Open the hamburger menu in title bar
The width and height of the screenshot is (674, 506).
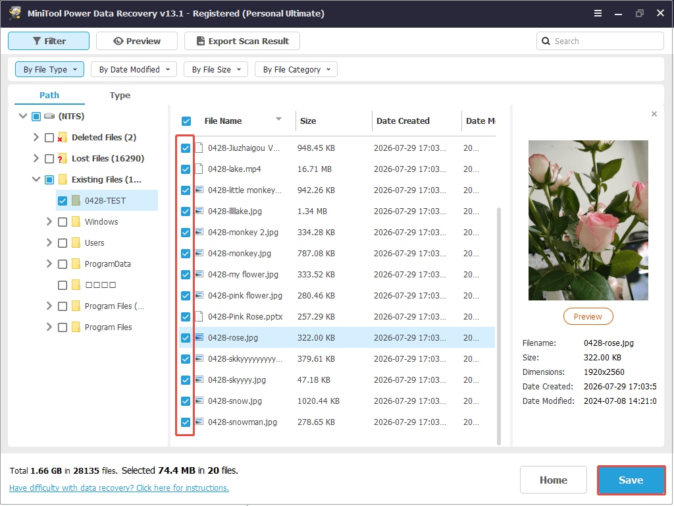tap(598, 13)
